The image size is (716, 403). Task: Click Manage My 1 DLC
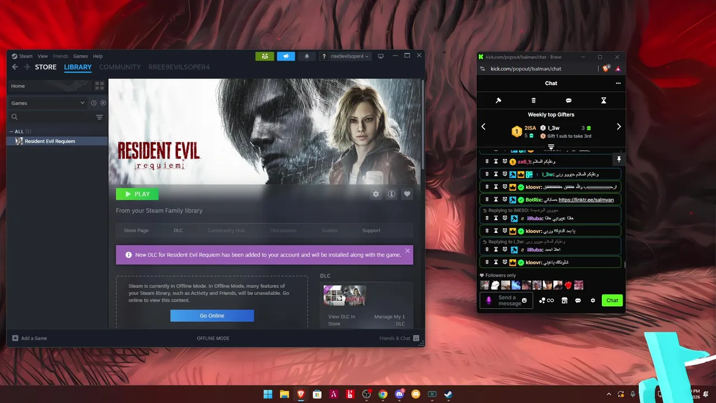point(389,320)
